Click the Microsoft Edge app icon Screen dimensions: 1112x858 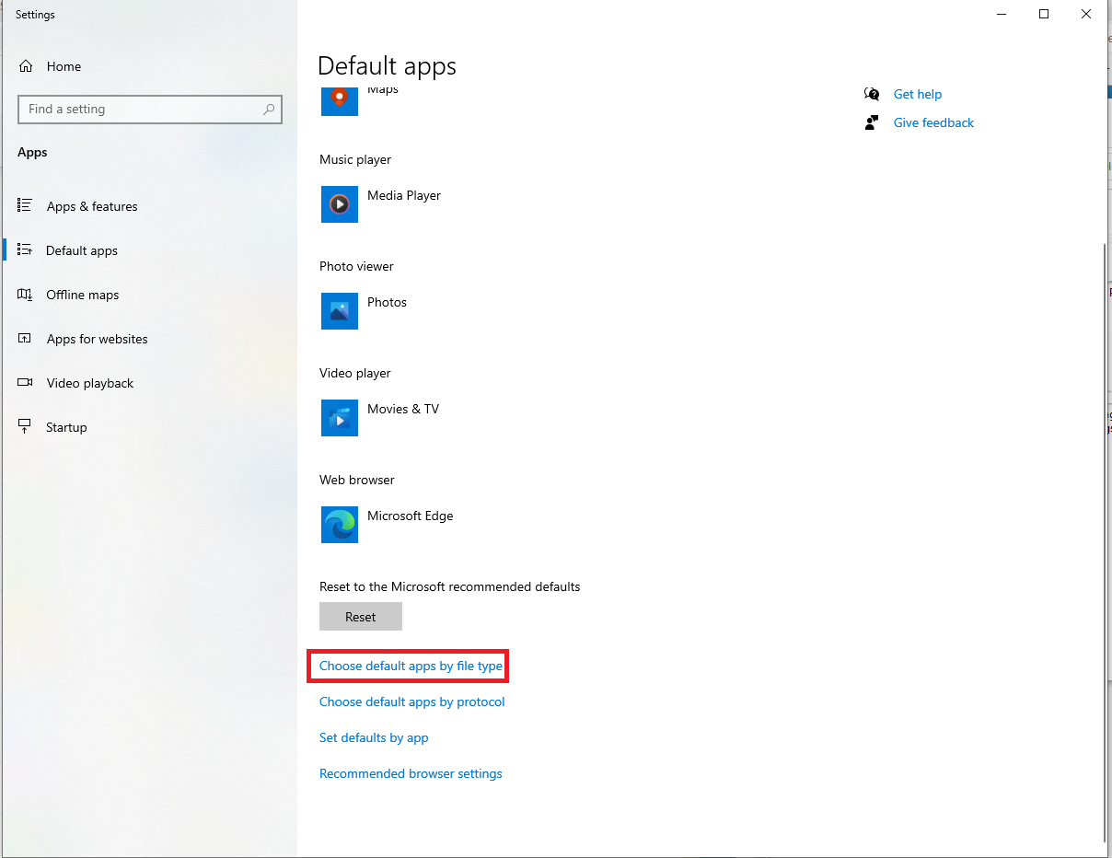click(340, 525)
